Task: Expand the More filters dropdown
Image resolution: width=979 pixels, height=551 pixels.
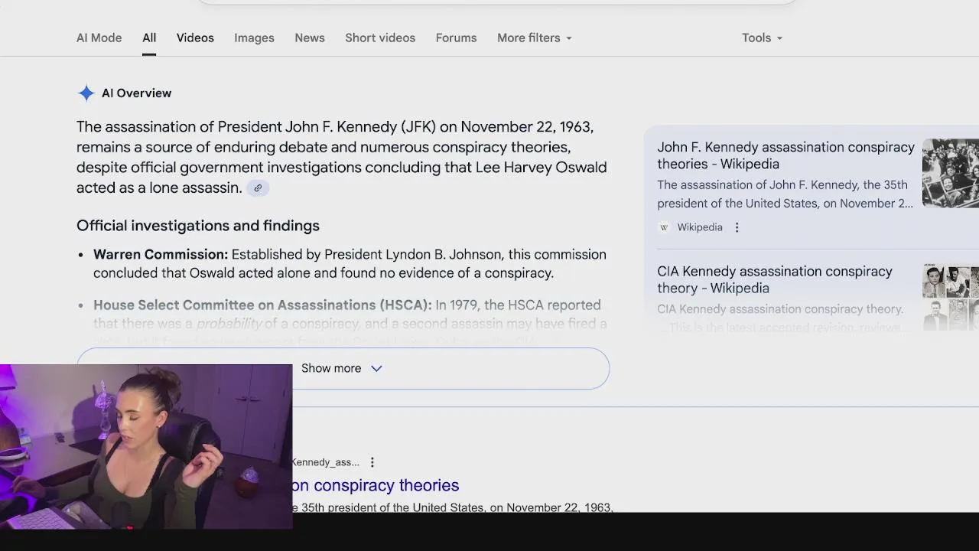Action: [x=534, y=37]
